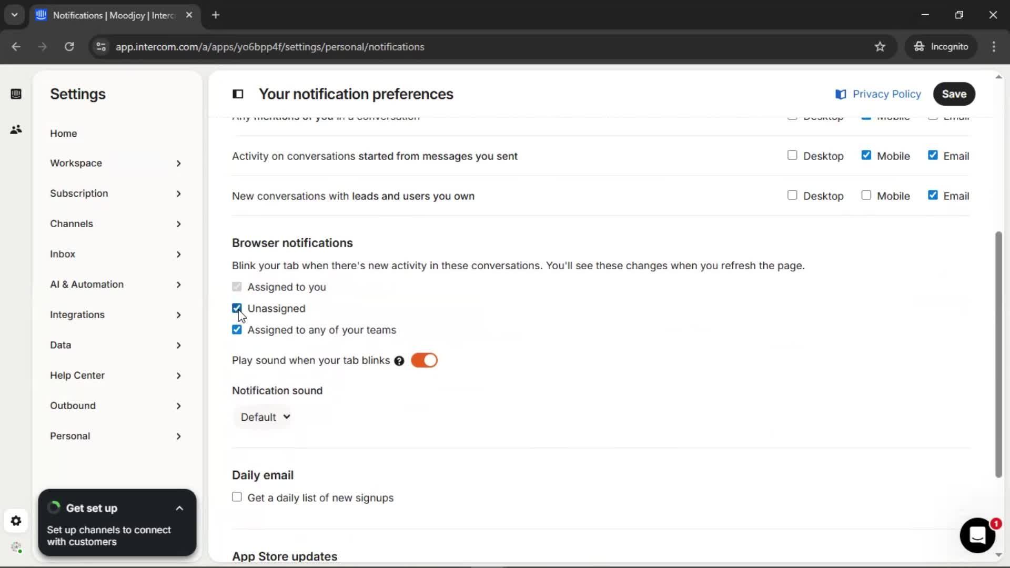Click the avatar icon below the gear
Viewport: 1010px width, 568px height.
pos(16,547)
